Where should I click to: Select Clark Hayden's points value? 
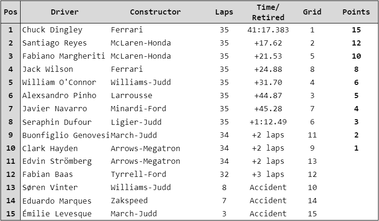(x=356, y=148)
